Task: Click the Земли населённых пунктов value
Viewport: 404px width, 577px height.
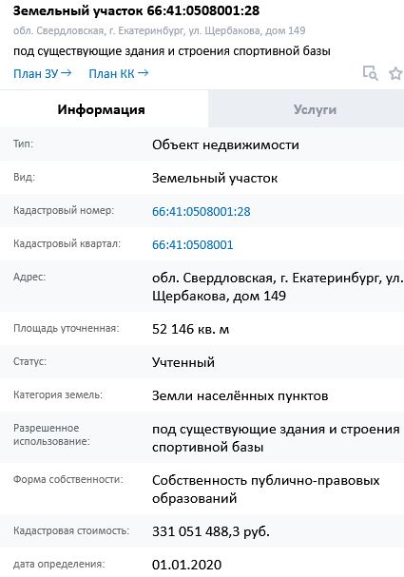Action: [240, 395]
